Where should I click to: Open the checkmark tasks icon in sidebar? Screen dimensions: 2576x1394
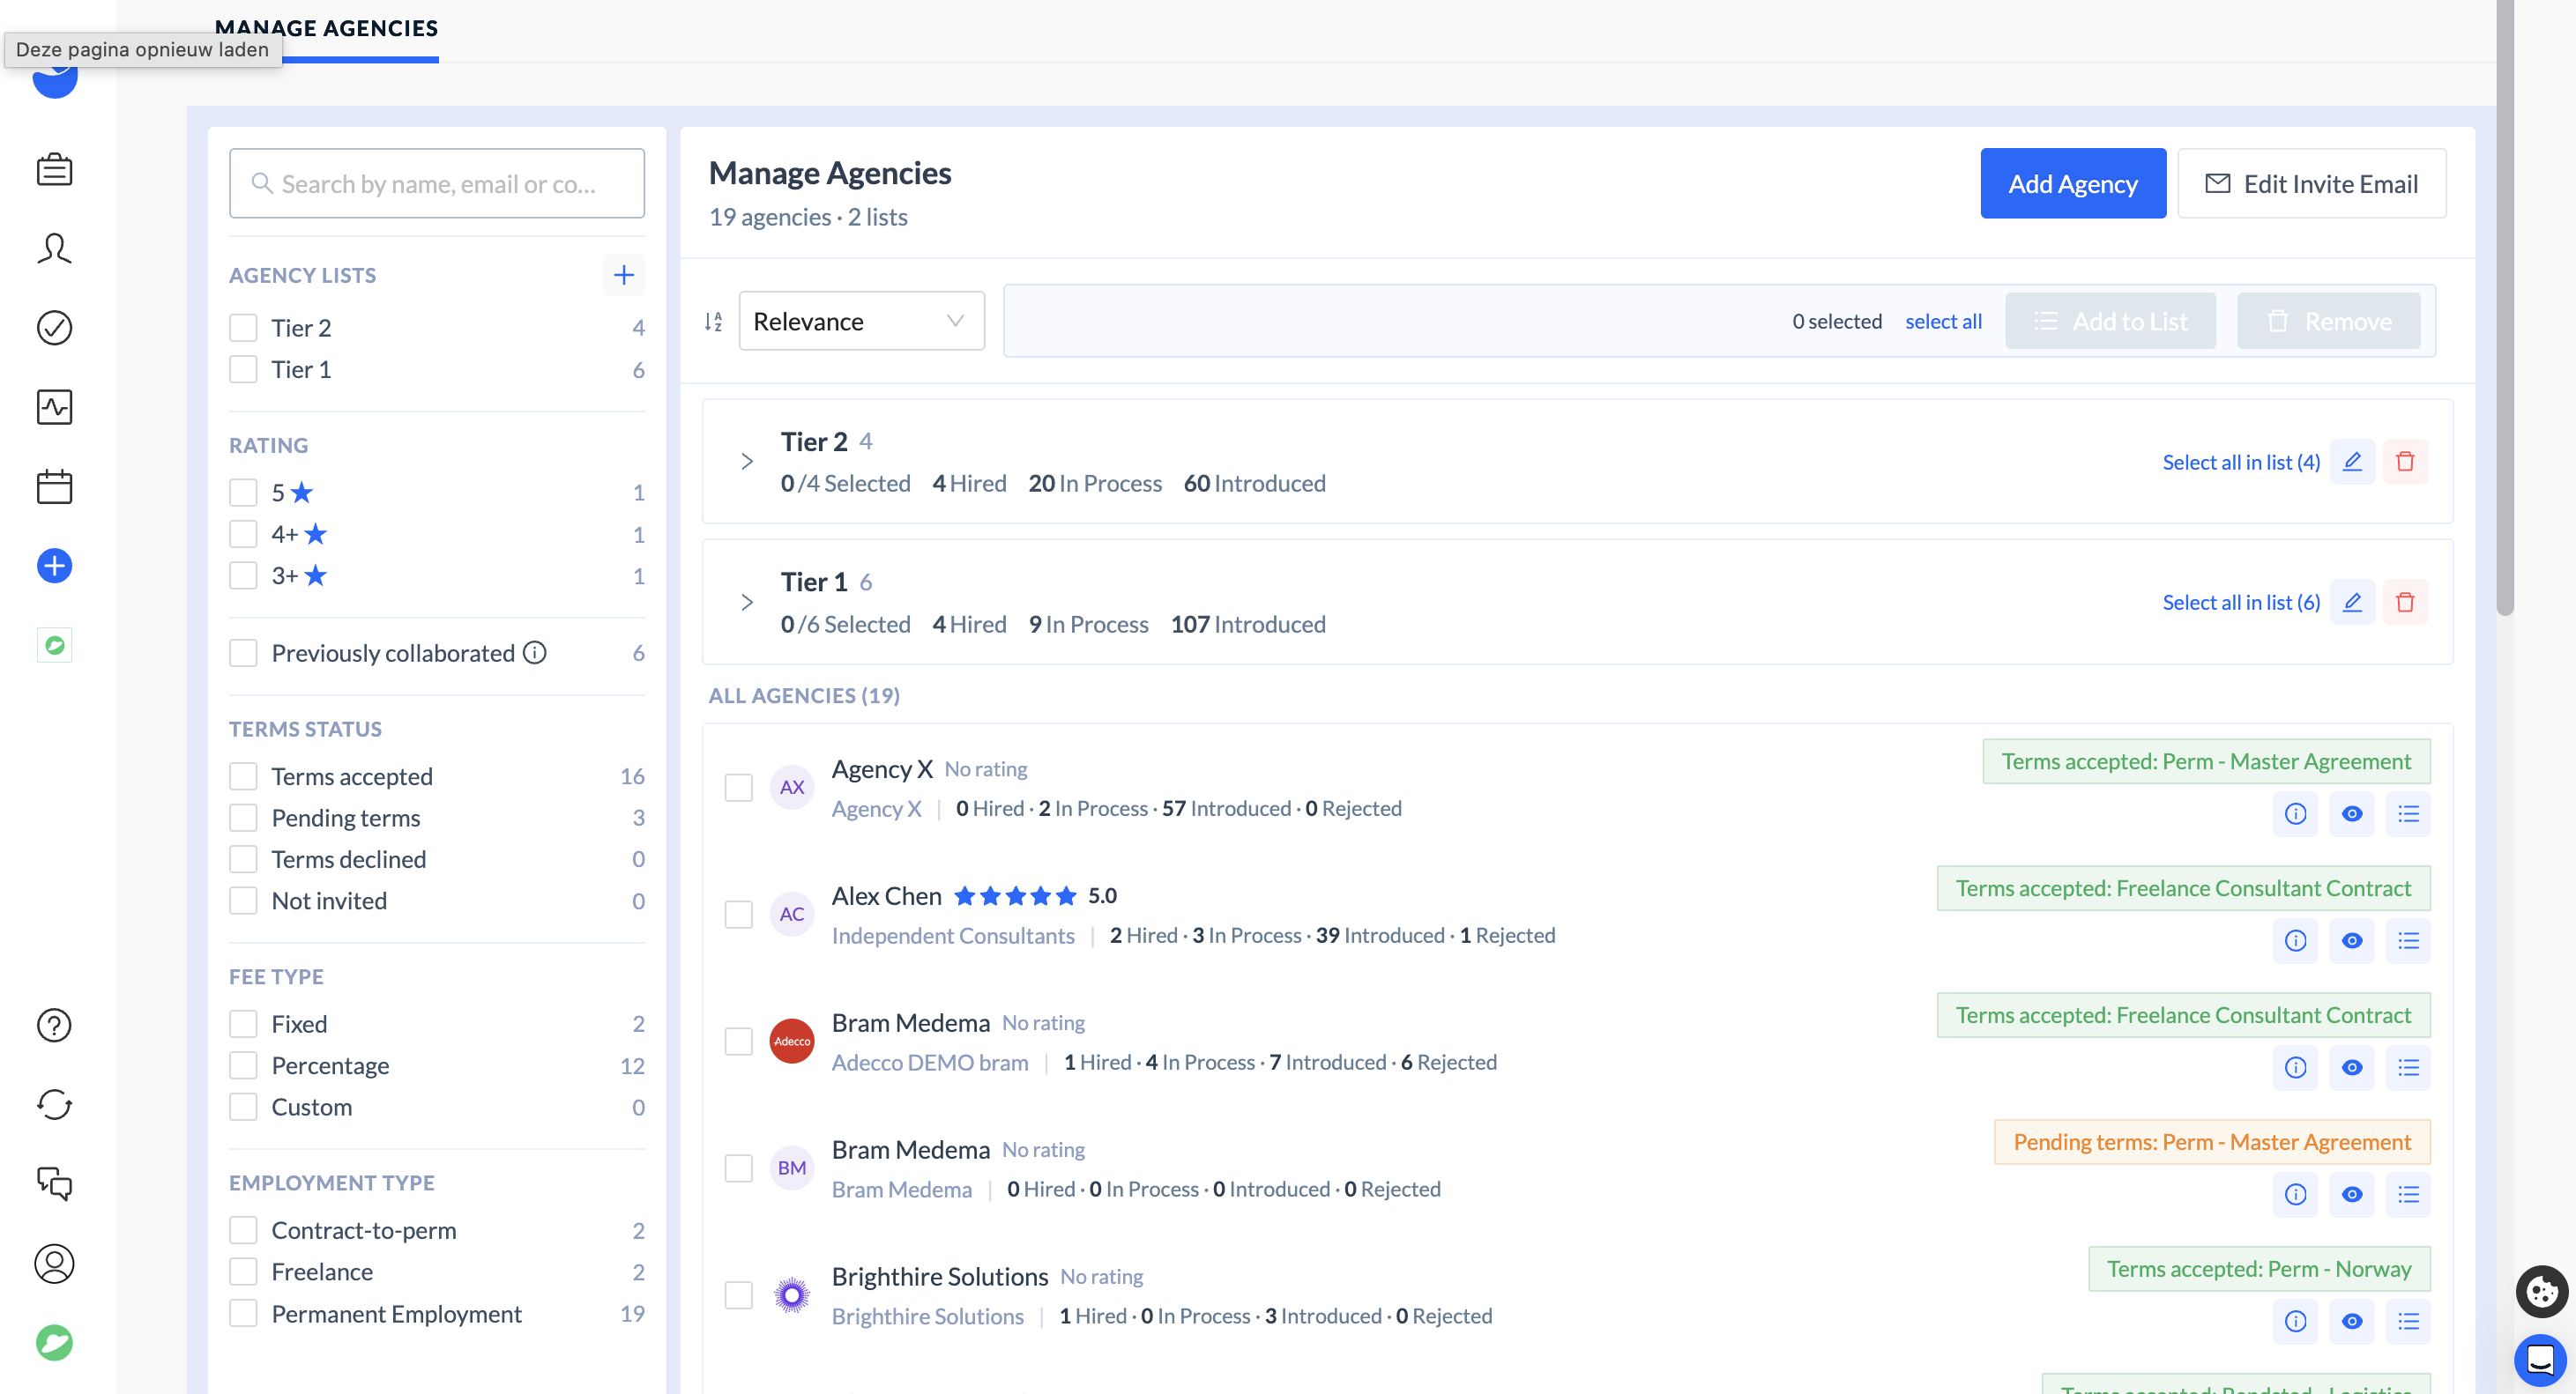point(54,328)
